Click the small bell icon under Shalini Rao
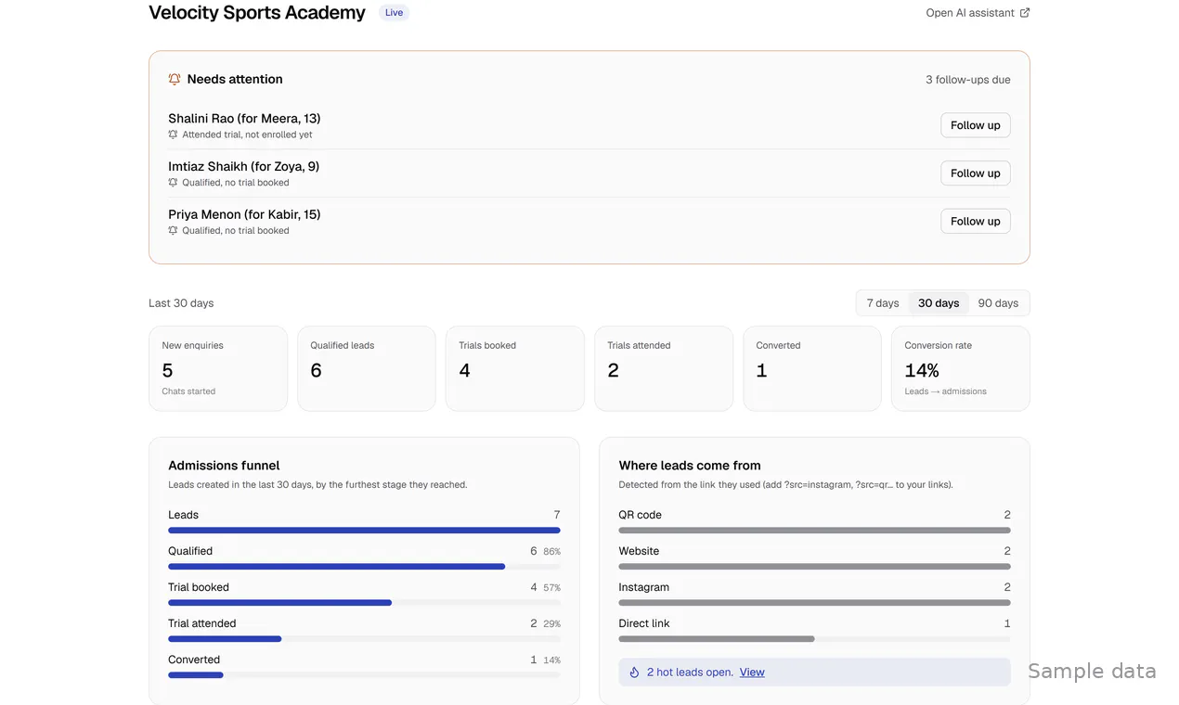This screenshot has height=705, width=1179. click(x=173, y=135)
